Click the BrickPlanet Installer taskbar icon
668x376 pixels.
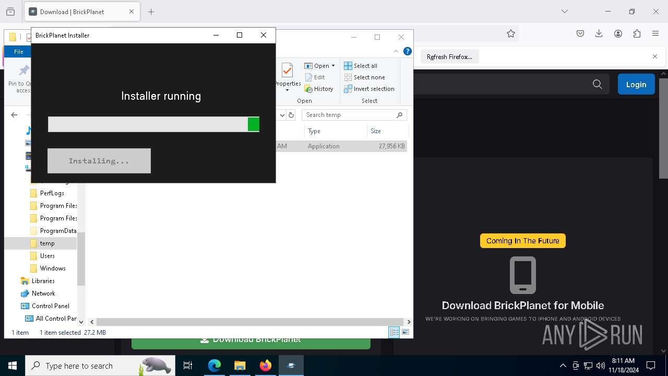click(291, 366)
